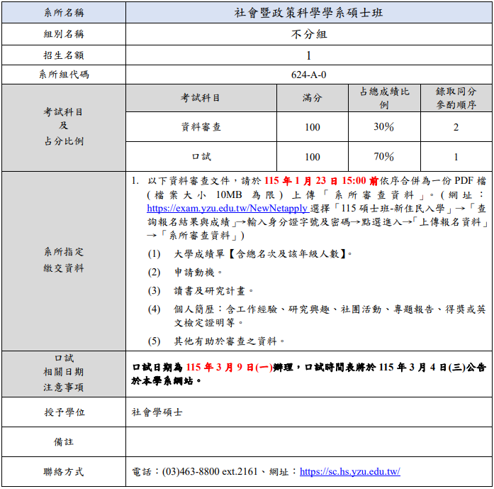Select the 口試 subject cell
Screen dimensions: 494x489
201,157
